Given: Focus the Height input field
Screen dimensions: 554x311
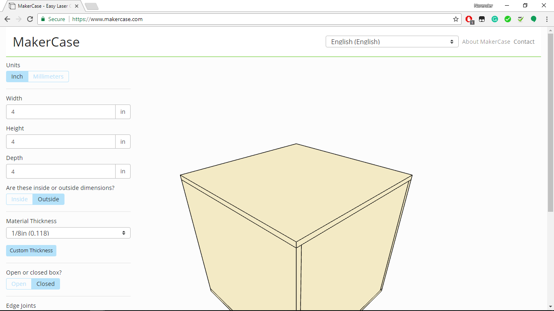Looking at the screenshot, I should coord(61,142).
